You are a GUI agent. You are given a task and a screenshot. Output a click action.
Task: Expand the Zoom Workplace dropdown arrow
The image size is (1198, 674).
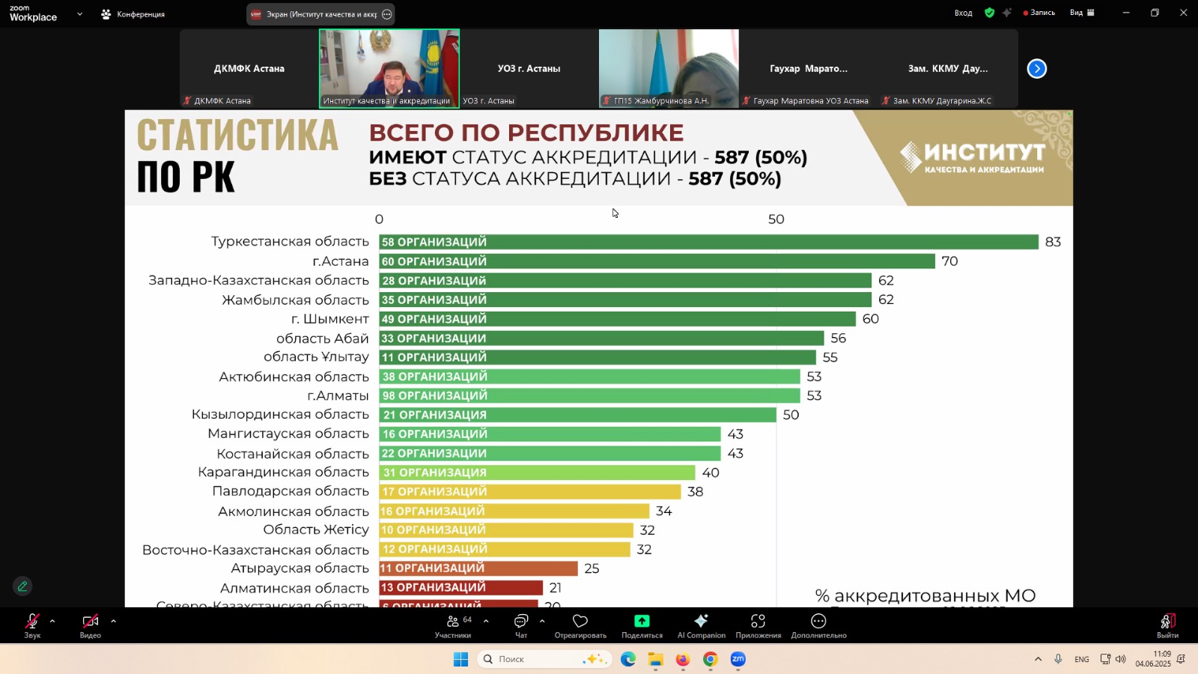coord(79,14)
